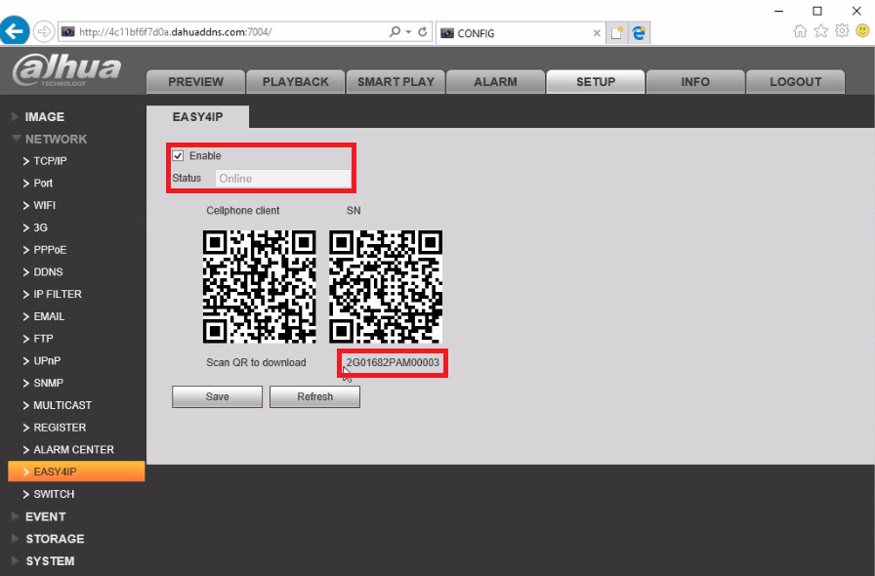Open the ALARM tab

pyautogui.click(x=495, y=81)
